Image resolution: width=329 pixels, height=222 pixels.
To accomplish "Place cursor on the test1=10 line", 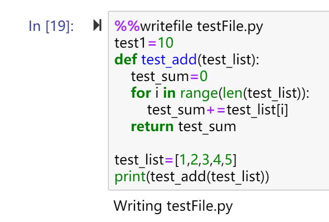I will coord(144,43).
